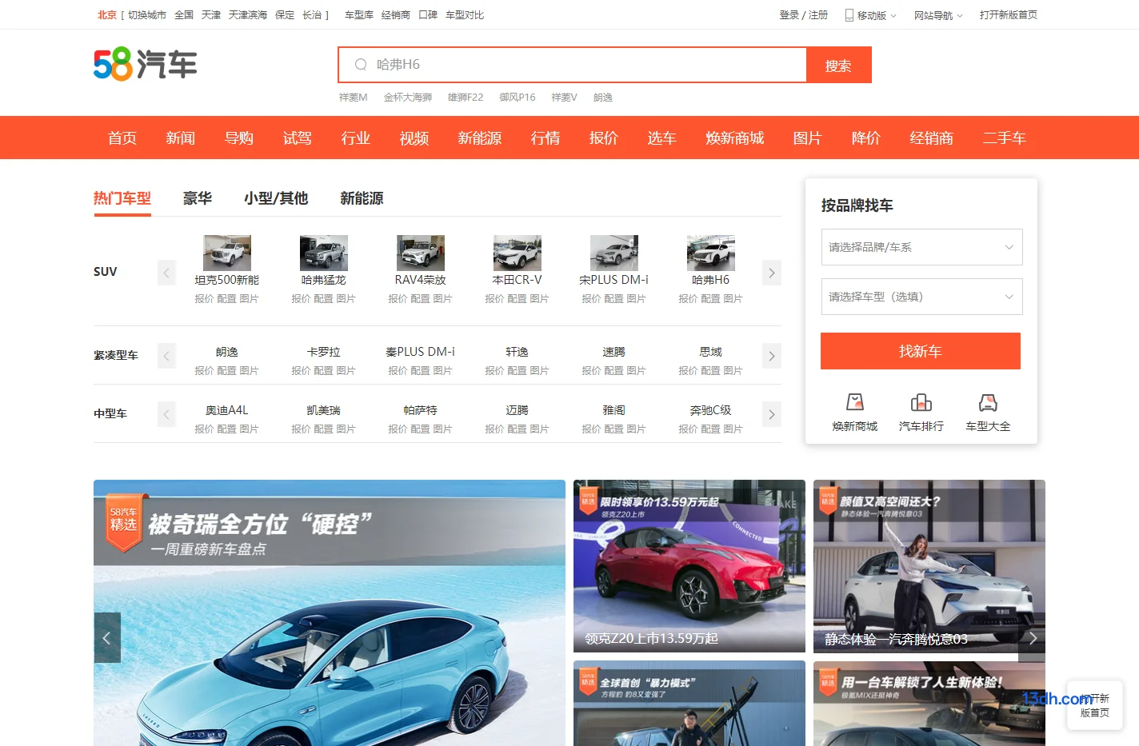Select 天津滨海 city link
The width and height of the screenshot is (1139, 746).
pyautogui.click(x=248, y=15)
